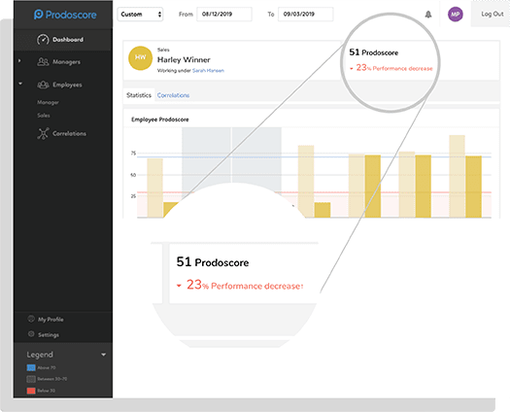
Task: Click the Managers people icon
Action: pos(43,61)
